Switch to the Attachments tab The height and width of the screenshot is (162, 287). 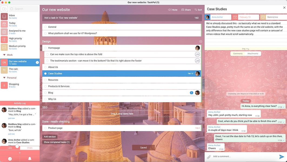253,53
